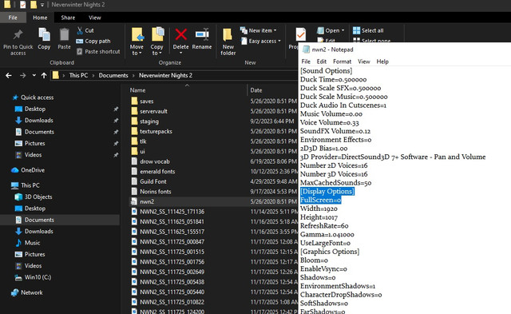Click Paste shortcut in ribbon
The height and width of the screenshot is (314, 511).
tap(98, 51)
